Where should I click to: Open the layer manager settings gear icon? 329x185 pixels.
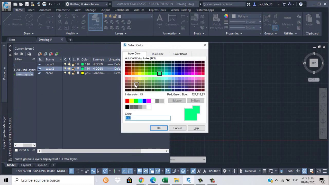[10, 55]
